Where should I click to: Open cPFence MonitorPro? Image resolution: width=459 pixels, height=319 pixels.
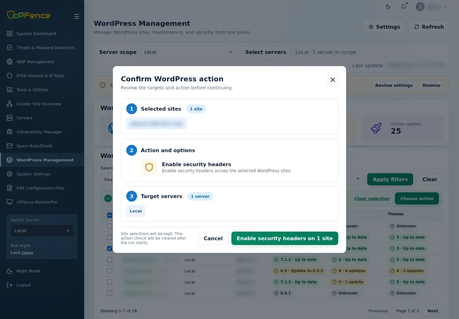coord(42,202)
